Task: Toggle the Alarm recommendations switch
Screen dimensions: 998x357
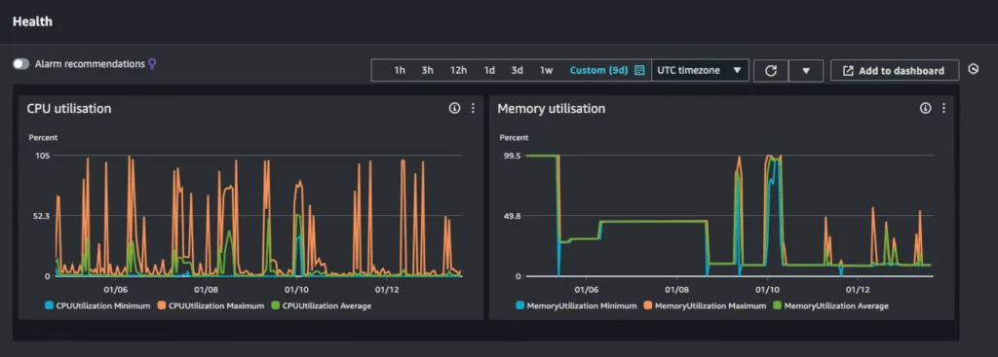Action: [21, 64]
